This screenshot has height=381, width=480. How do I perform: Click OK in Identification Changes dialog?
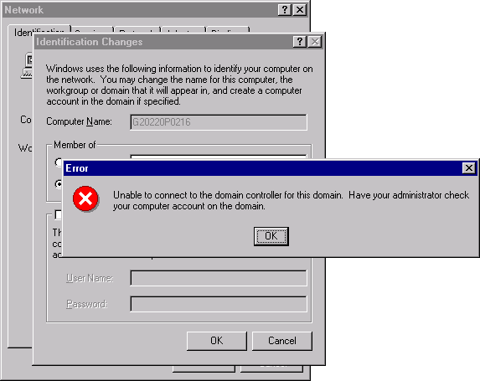217,341
